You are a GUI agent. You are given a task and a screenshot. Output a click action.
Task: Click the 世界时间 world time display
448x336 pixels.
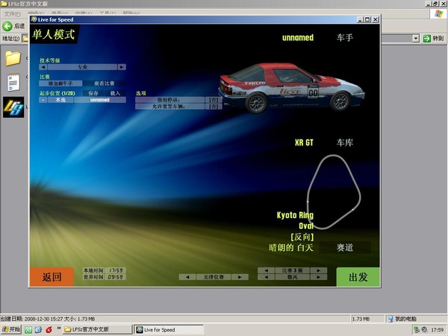pyautogui.click(x=105, y=277)
